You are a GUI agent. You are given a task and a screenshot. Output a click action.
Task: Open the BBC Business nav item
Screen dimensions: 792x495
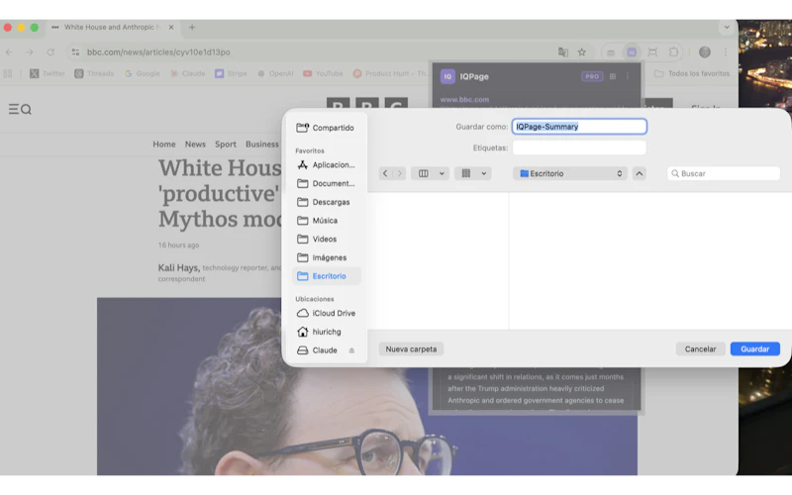[x=262, y=145]
